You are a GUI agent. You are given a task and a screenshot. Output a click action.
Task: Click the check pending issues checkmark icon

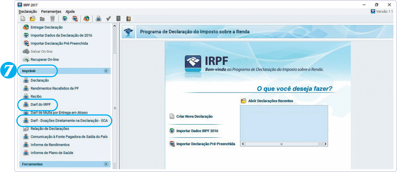109,19
